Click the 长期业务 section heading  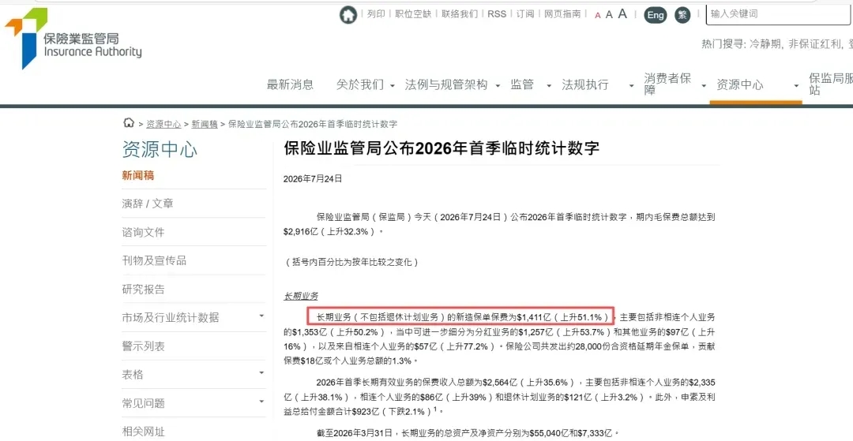[x=301, y=297]
